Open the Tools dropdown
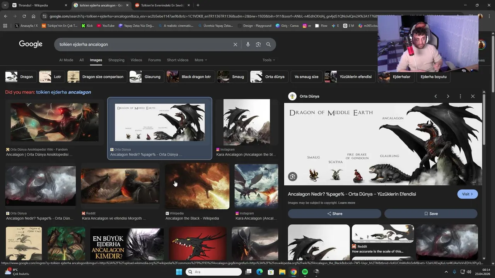 [x=269, y=60]
